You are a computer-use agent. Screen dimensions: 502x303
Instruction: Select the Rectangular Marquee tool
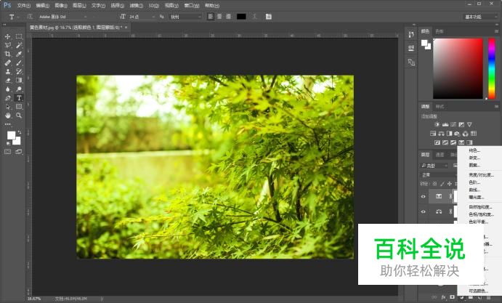(19, 36)
